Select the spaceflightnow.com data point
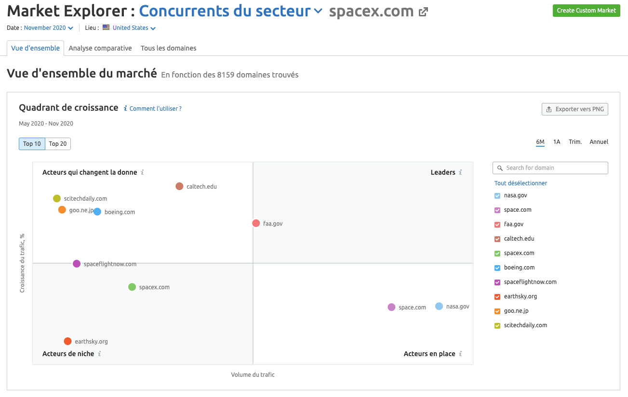This screenshot has height=397, width=628. pyautogui.click(x=77, y=264)
